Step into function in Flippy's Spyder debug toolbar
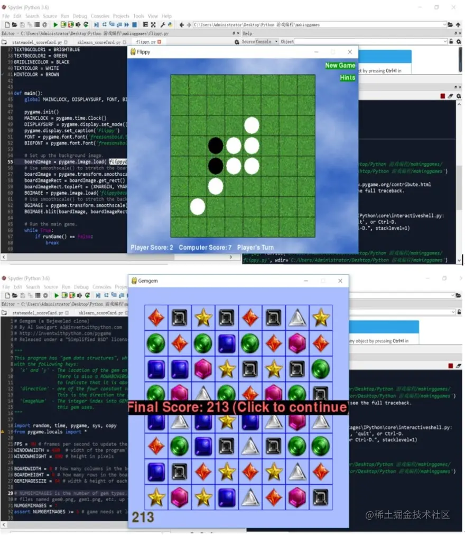This screenshot has width=465, height=535. click(x=111, y=24)
